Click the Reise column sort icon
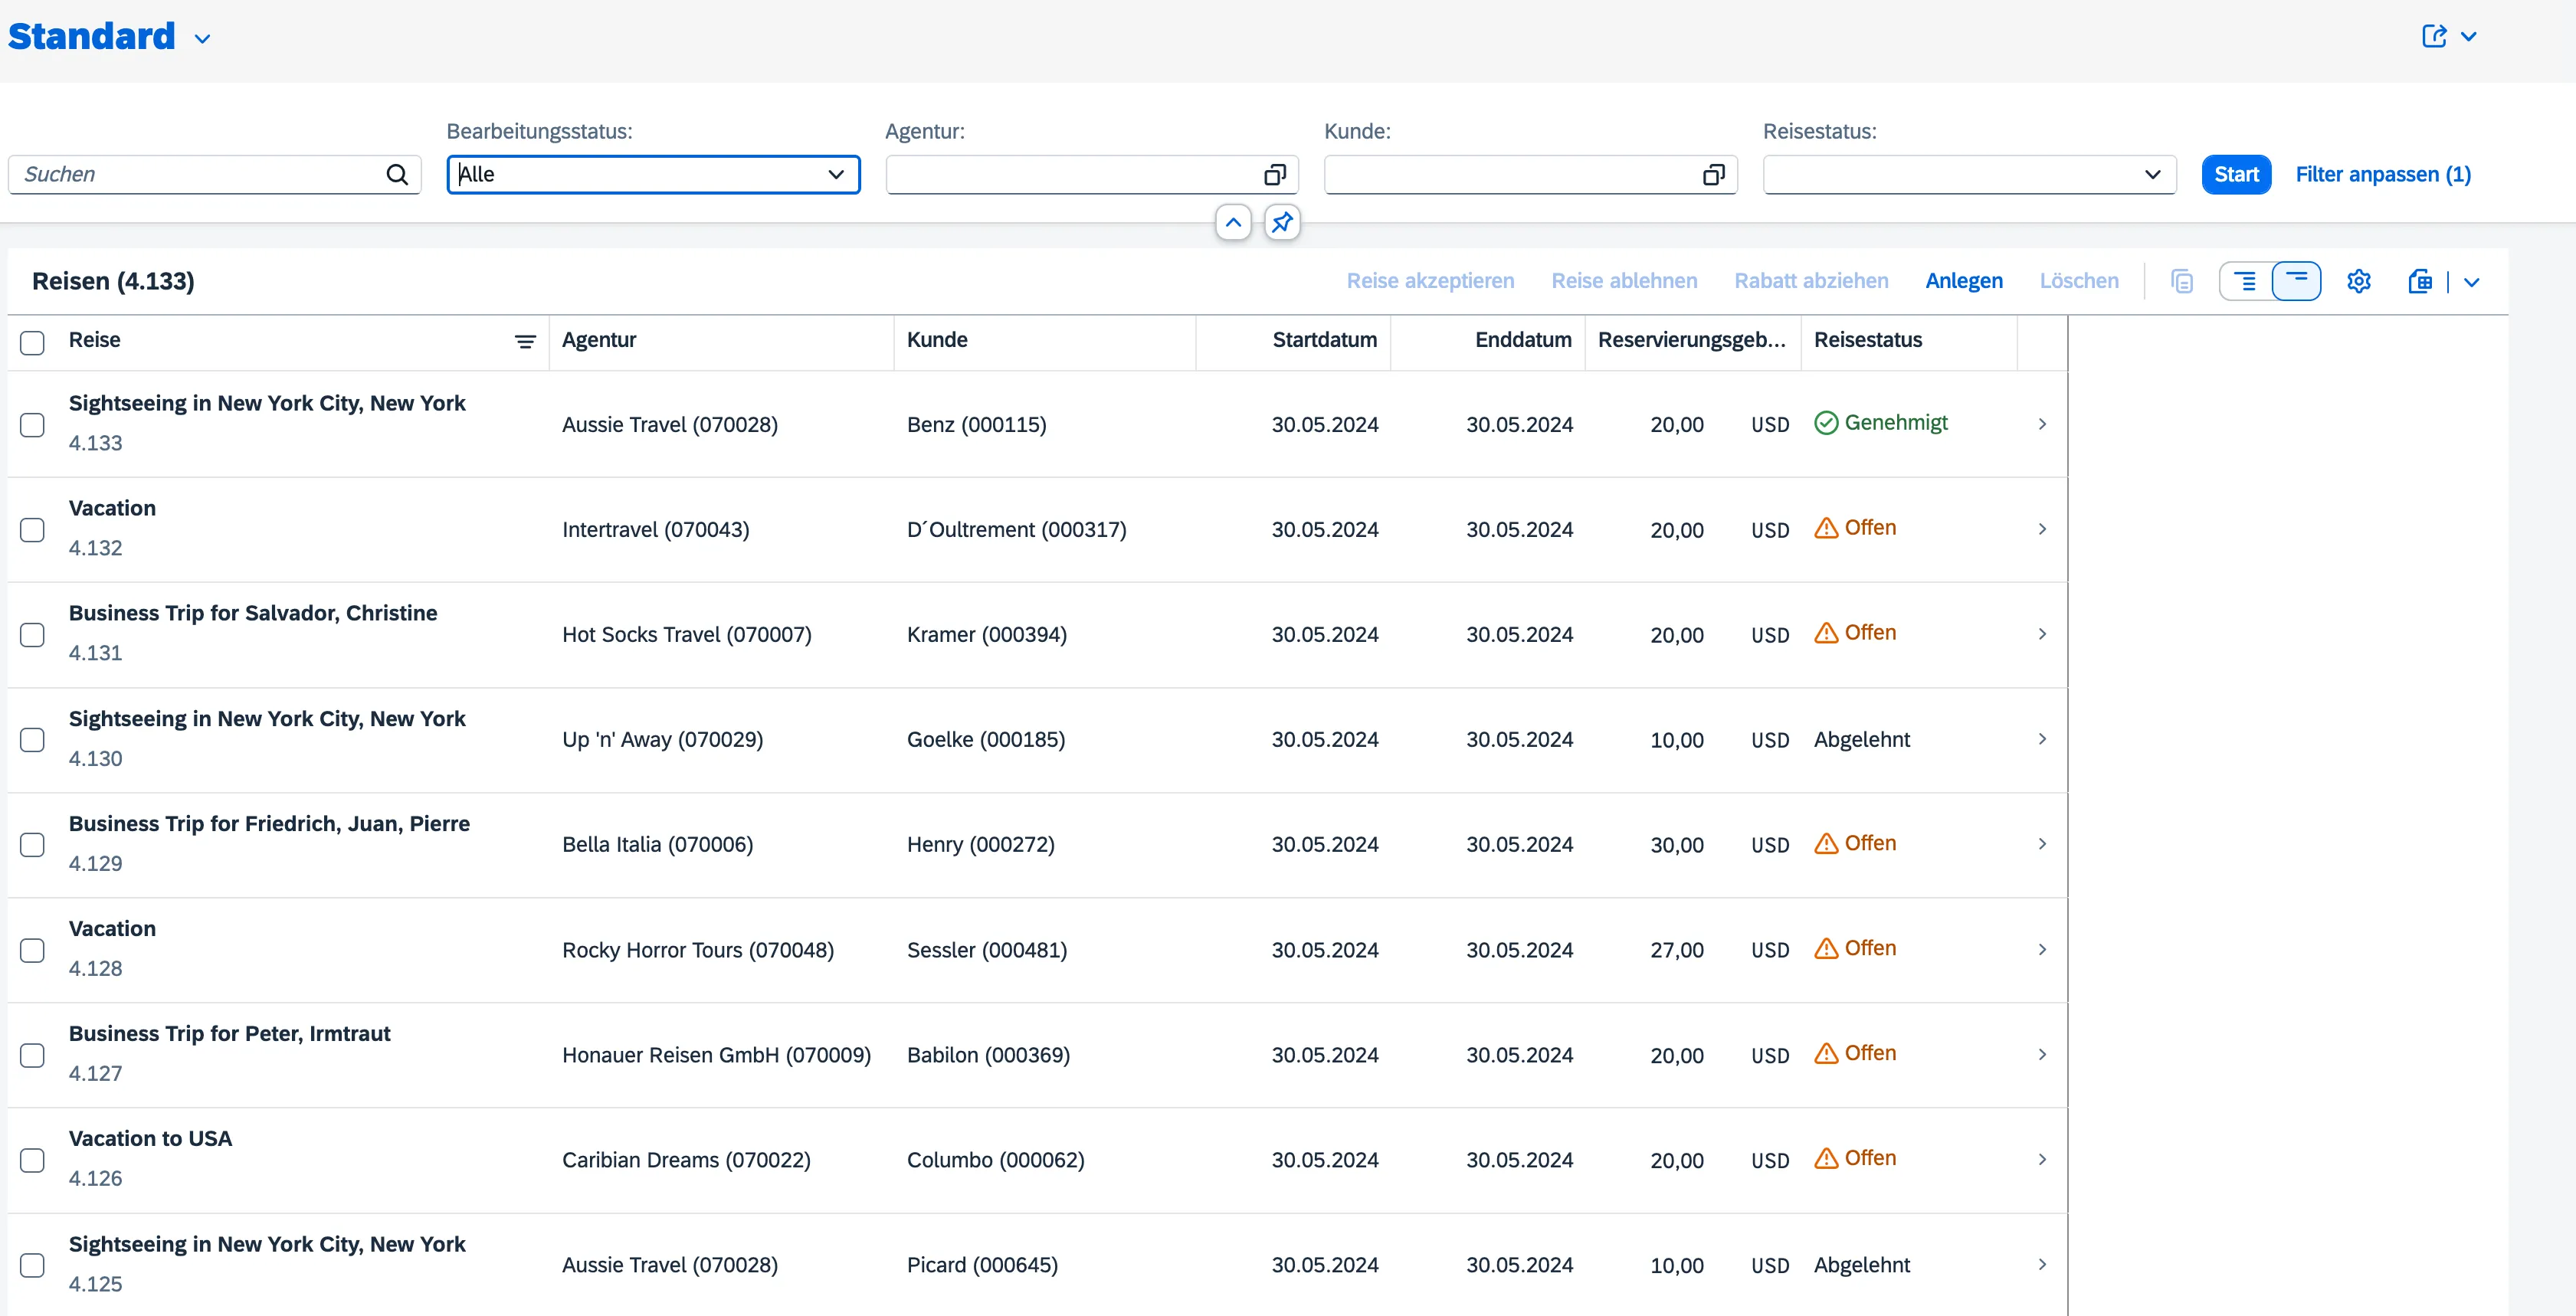Viewport: 2576px width, 1316px height. tap(525, 342)
